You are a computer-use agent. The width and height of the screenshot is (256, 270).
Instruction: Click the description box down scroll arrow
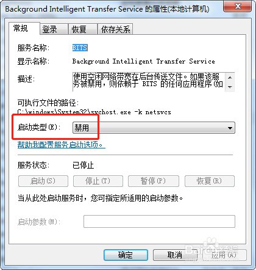pos(230,87)
